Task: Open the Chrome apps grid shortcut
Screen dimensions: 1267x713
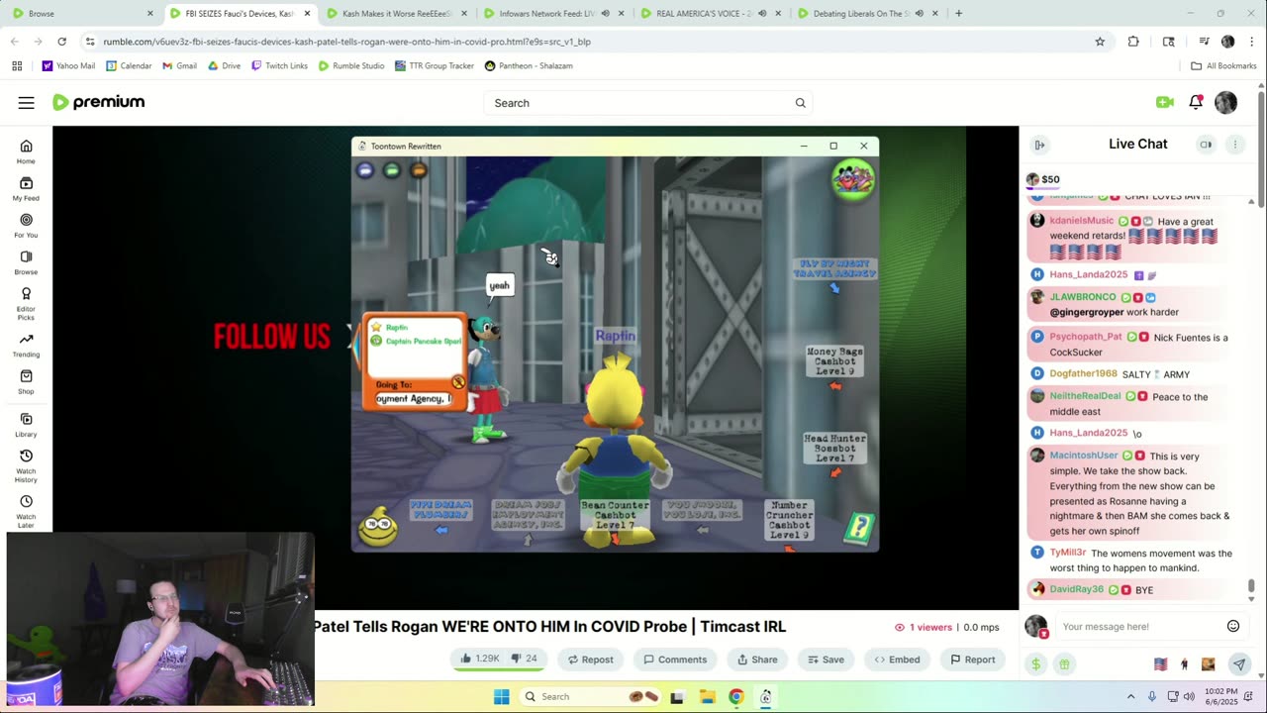Action: coord(17,65)
